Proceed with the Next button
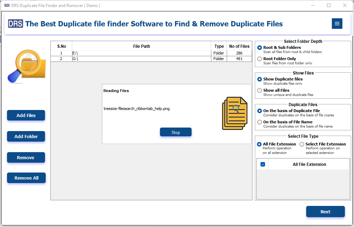Viewport: 354px width, 227px height. coord(325,212)
